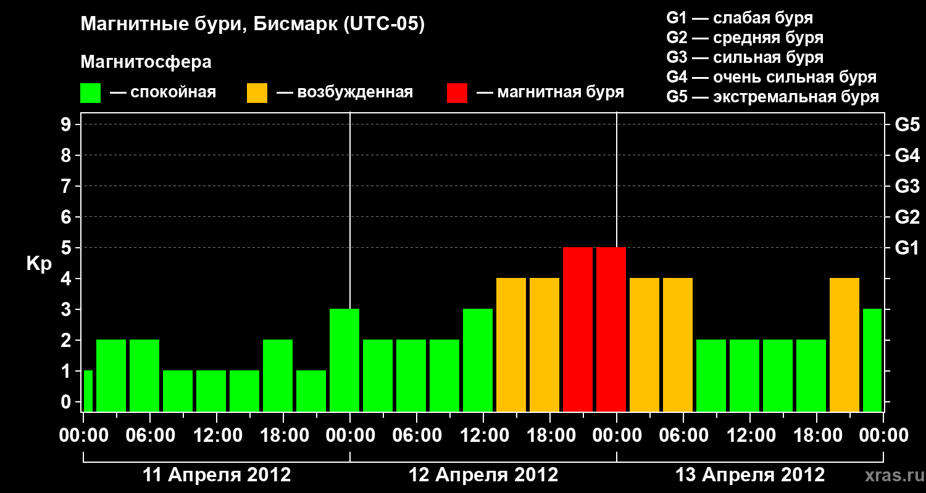Viewport: 926px width, 493px height.
Task: Select the 11 Апреля 2012 date label
Action: 217,475
